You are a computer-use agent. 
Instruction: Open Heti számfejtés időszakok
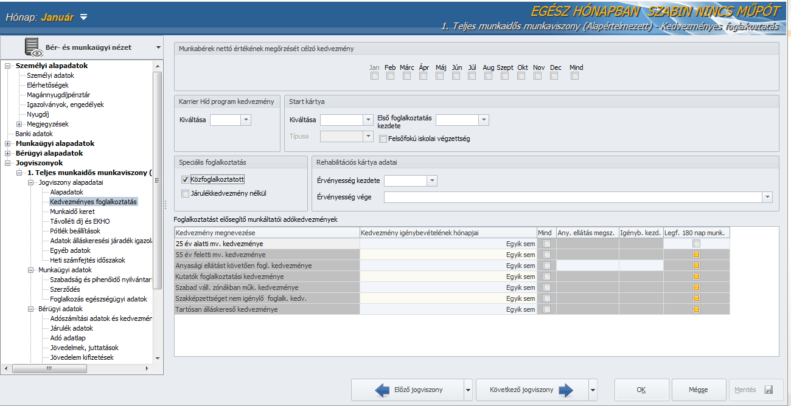pos(88,260)
